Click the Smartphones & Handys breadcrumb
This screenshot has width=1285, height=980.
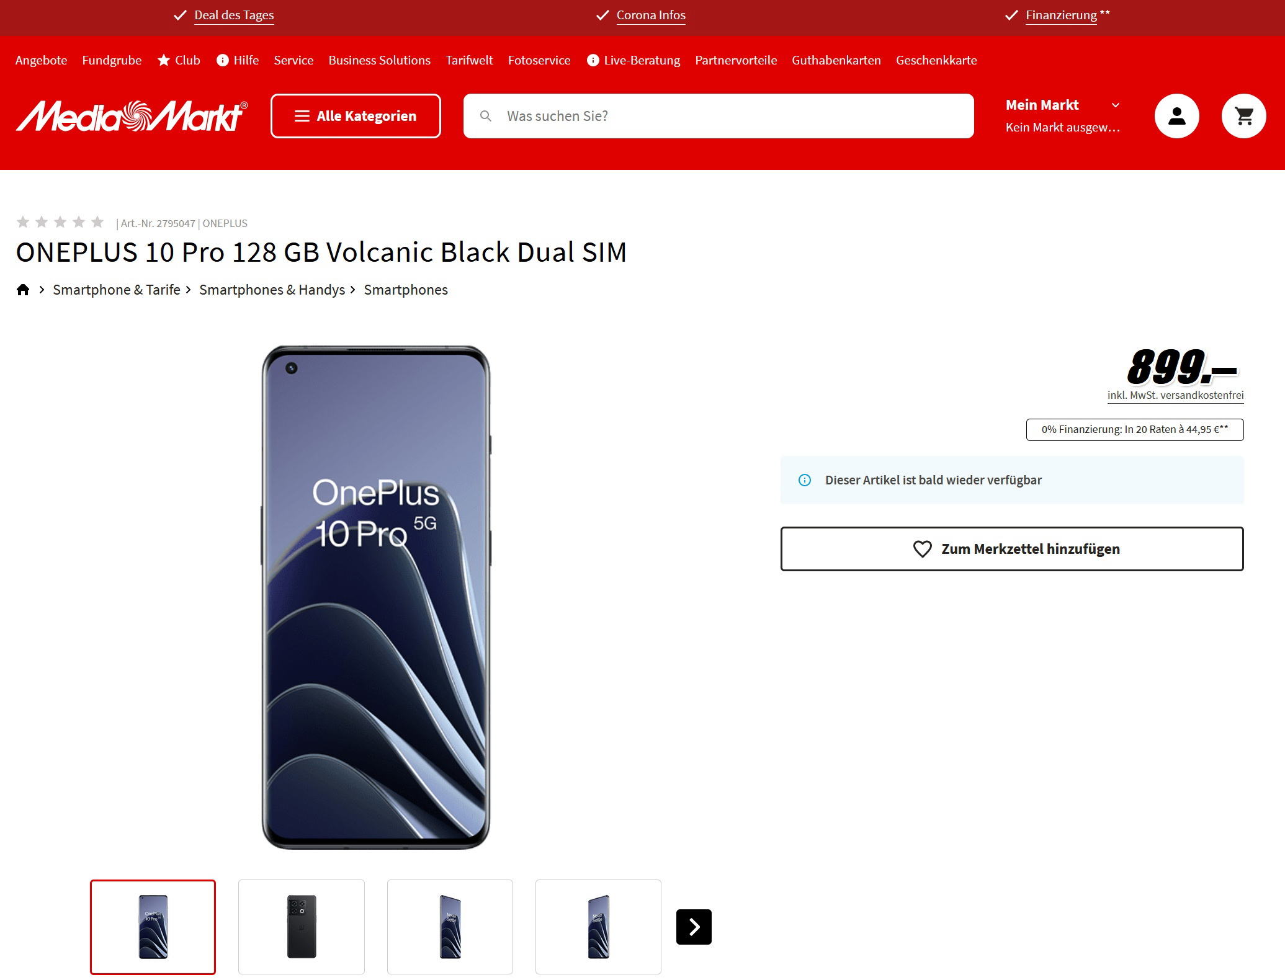pyautogui.click(x=272, y=290)
